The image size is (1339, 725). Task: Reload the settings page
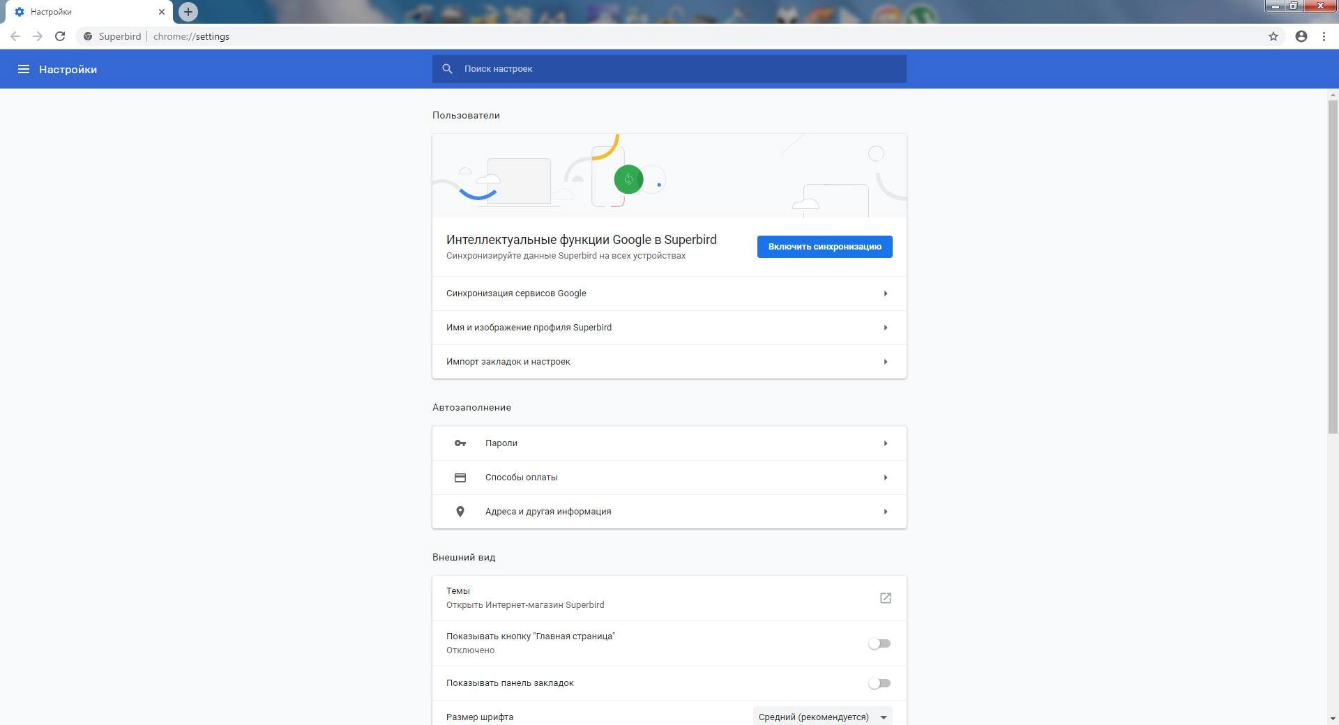(x=60, y=36)
